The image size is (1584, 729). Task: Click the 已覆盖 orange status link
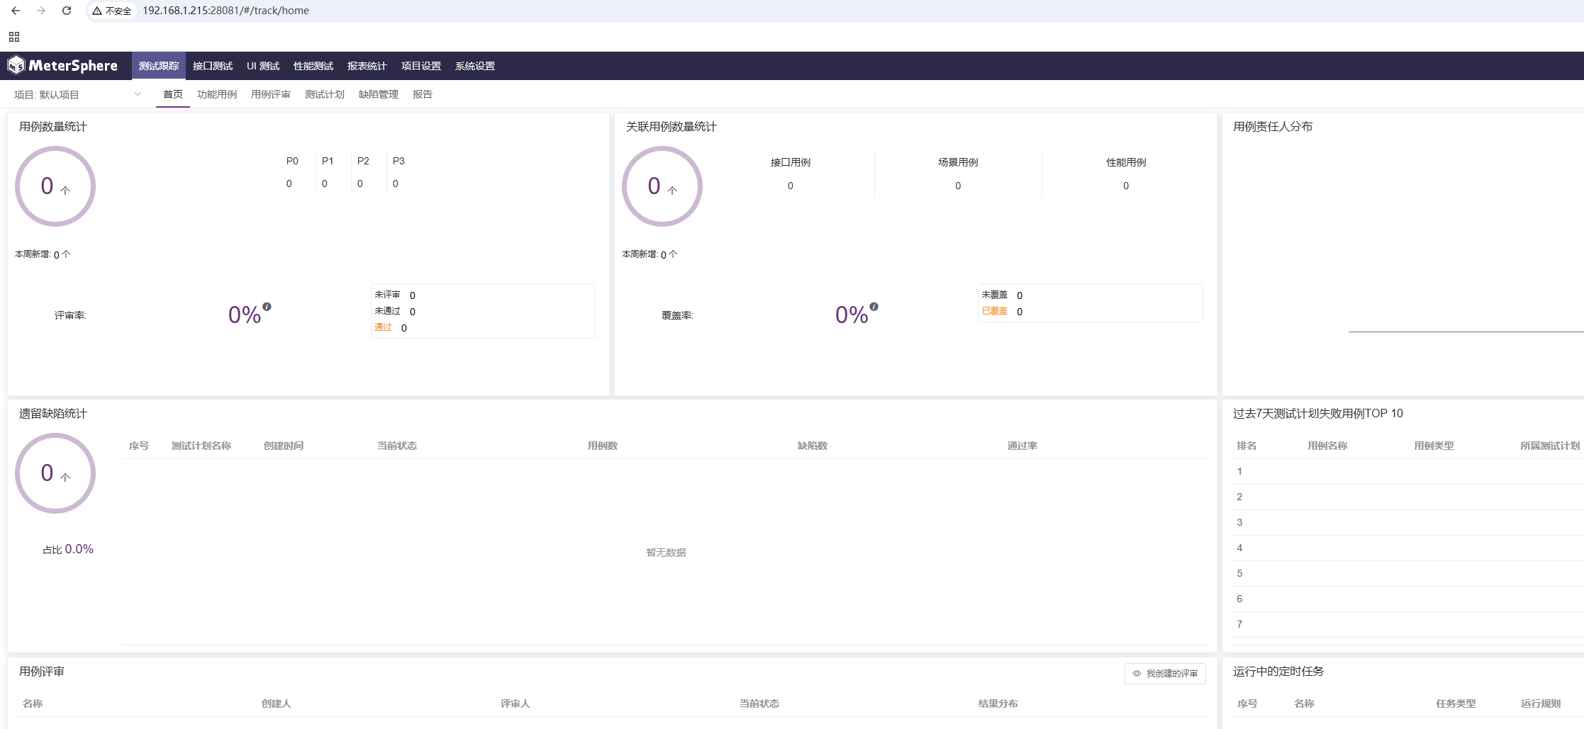[x=994, y=311]
